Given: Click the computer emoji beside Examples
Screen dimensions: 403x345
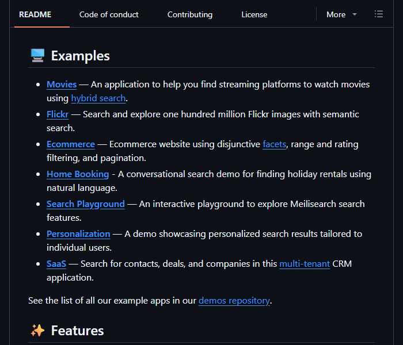Looking at the screenshot, I should [37, 55].
